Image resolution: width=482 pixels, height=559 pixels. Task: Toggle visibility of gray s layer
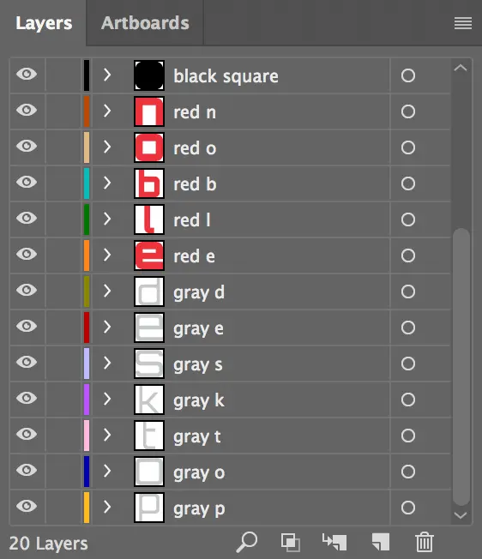(27, 362)
